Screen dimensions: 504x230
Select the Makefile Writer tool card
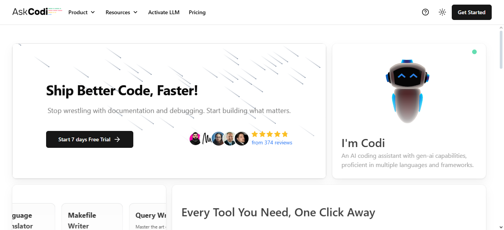pos(92,217)
